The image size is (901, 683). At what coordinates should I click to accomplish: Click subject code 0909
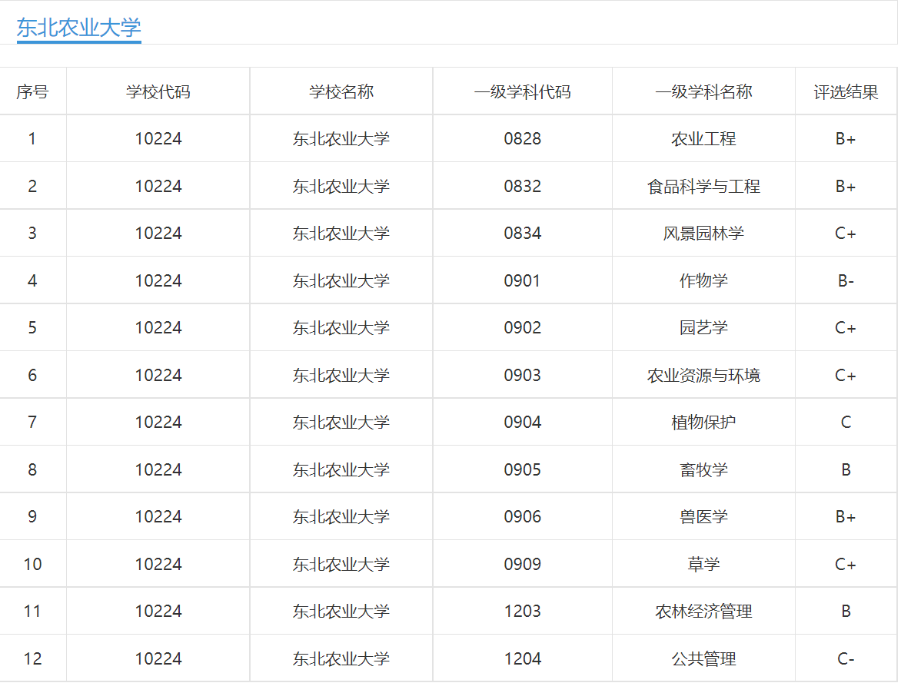point(522,564)
